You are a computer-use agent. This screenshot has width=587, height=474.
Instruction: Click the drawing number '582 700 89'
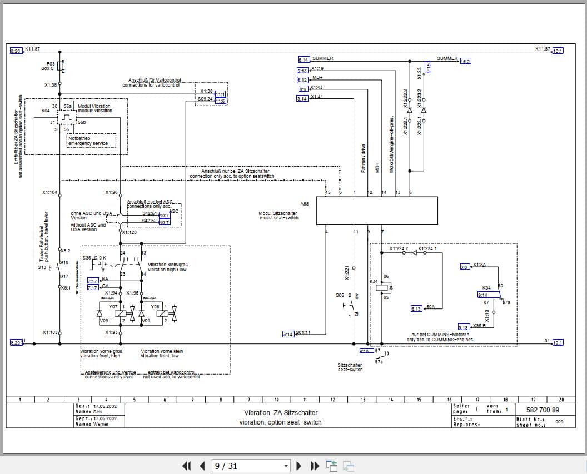tap(543, 410)
